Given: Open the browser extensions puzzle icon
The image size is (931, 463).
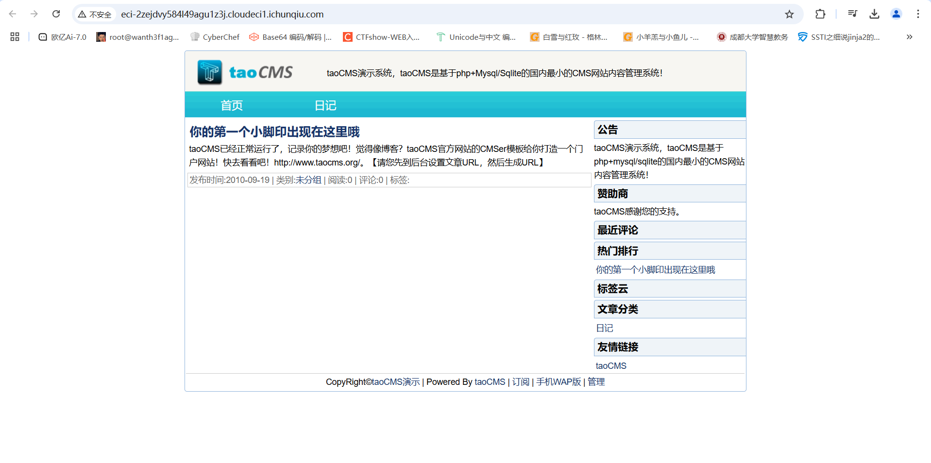Looking at the screenshot, I should click(820, 14).
